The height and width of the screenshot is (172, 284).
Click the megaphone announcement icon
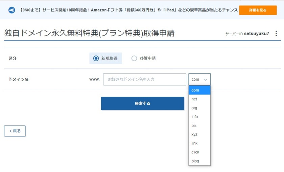12,10
